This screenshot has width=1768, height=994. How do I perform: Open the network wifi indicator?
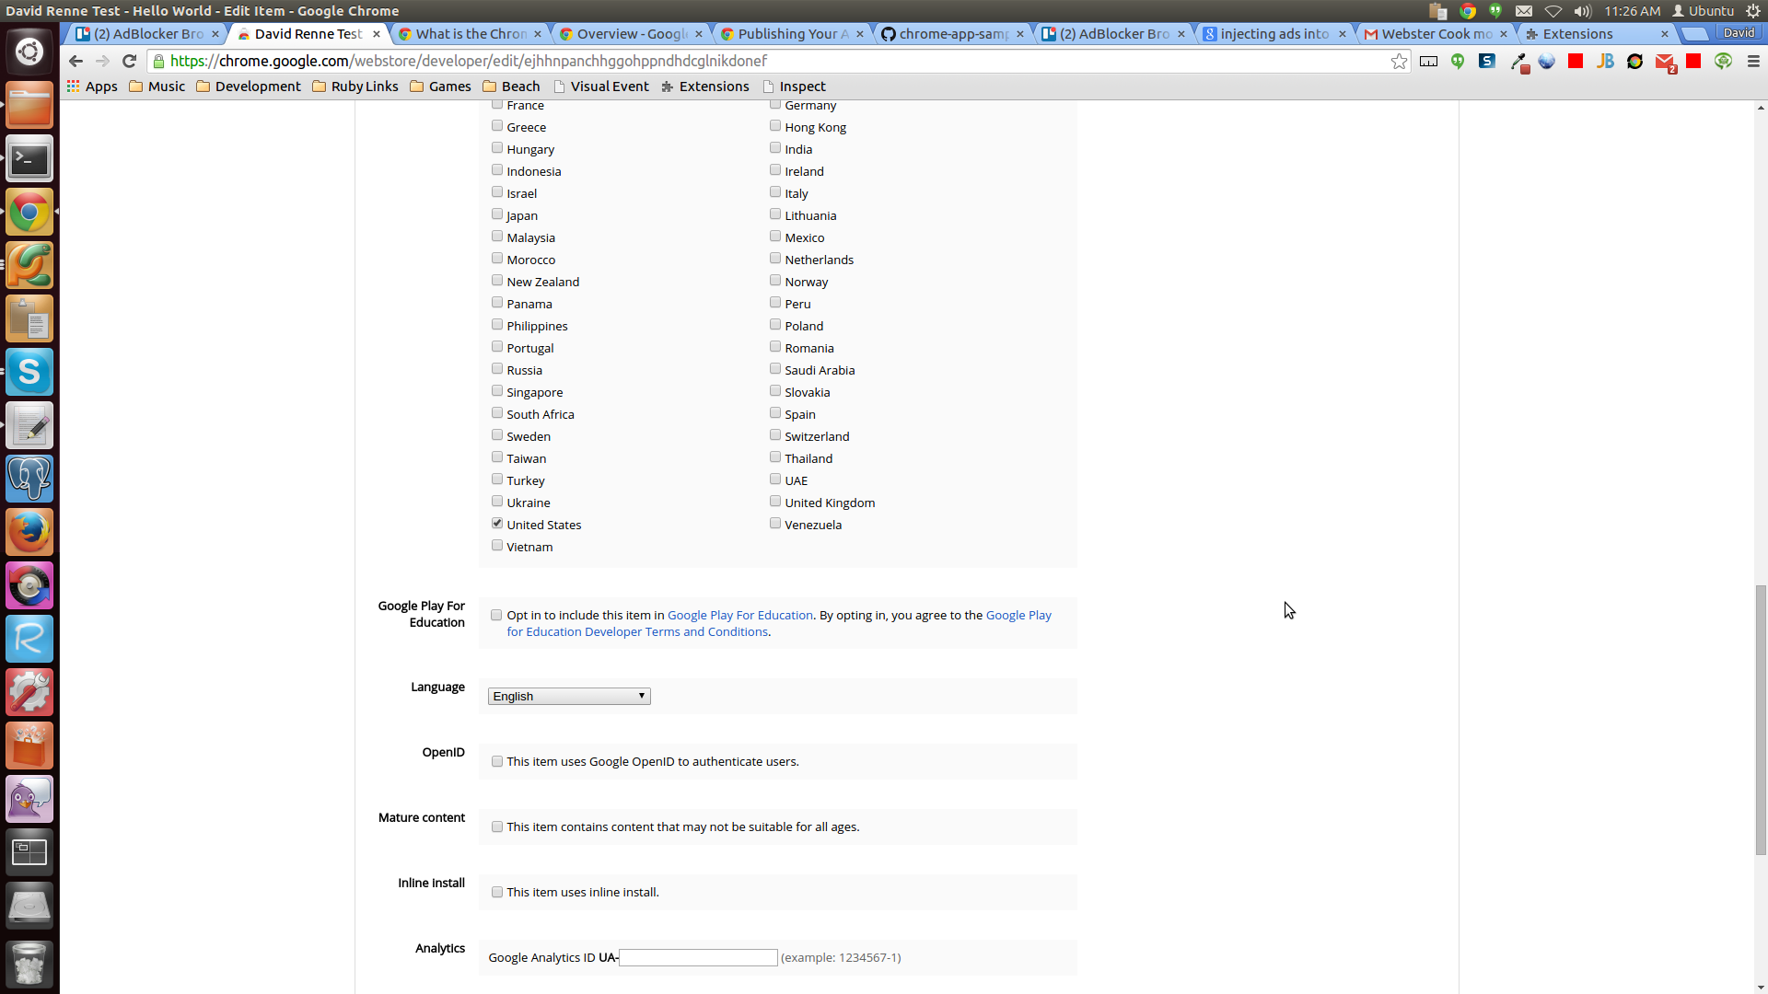coord(1553,11)
